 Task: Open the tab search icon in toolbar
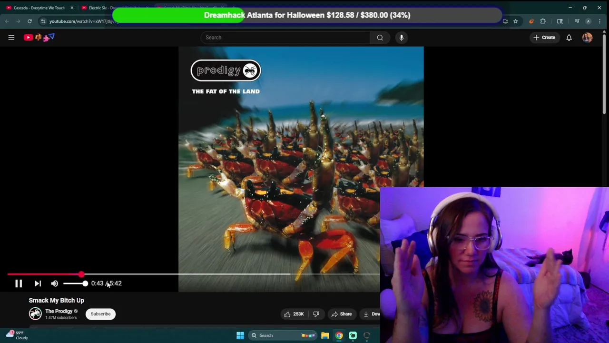tap(560, 21)
